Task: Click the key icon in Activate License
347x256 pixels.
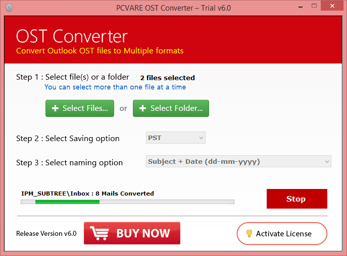Action: point(249,233)
